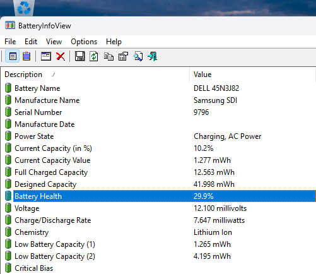Click the battery icon beside Current Capacity (in %)
316x274 pixels.
[x=8, y=148]
